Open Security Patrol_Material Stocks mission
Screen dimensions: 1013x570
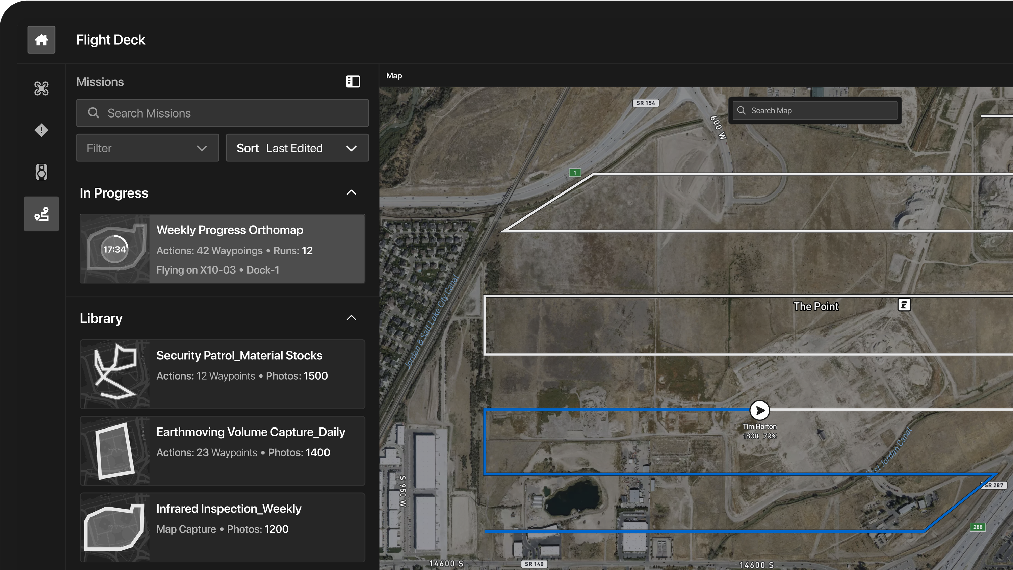click(x=222, y=374)
